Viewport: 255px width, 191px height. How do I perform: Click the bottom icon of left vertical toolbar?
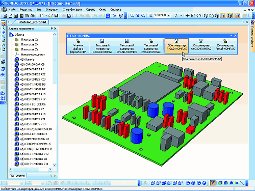click(3, 98)
